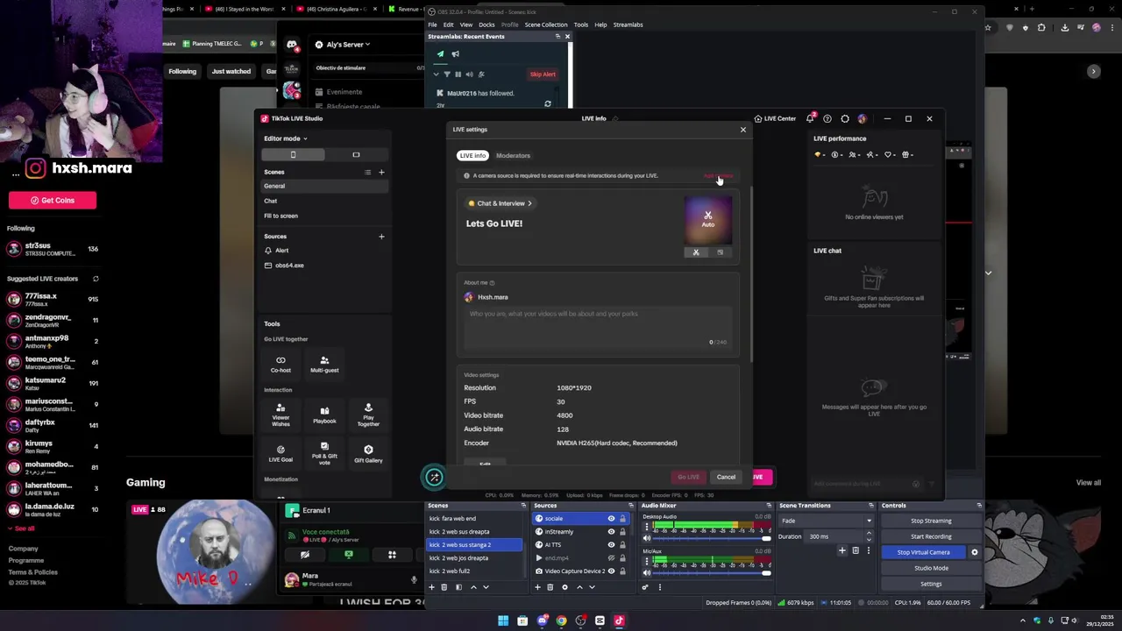Select portrait orientation in Editor mode
The image size is (1122, 631).
[293, 154]
